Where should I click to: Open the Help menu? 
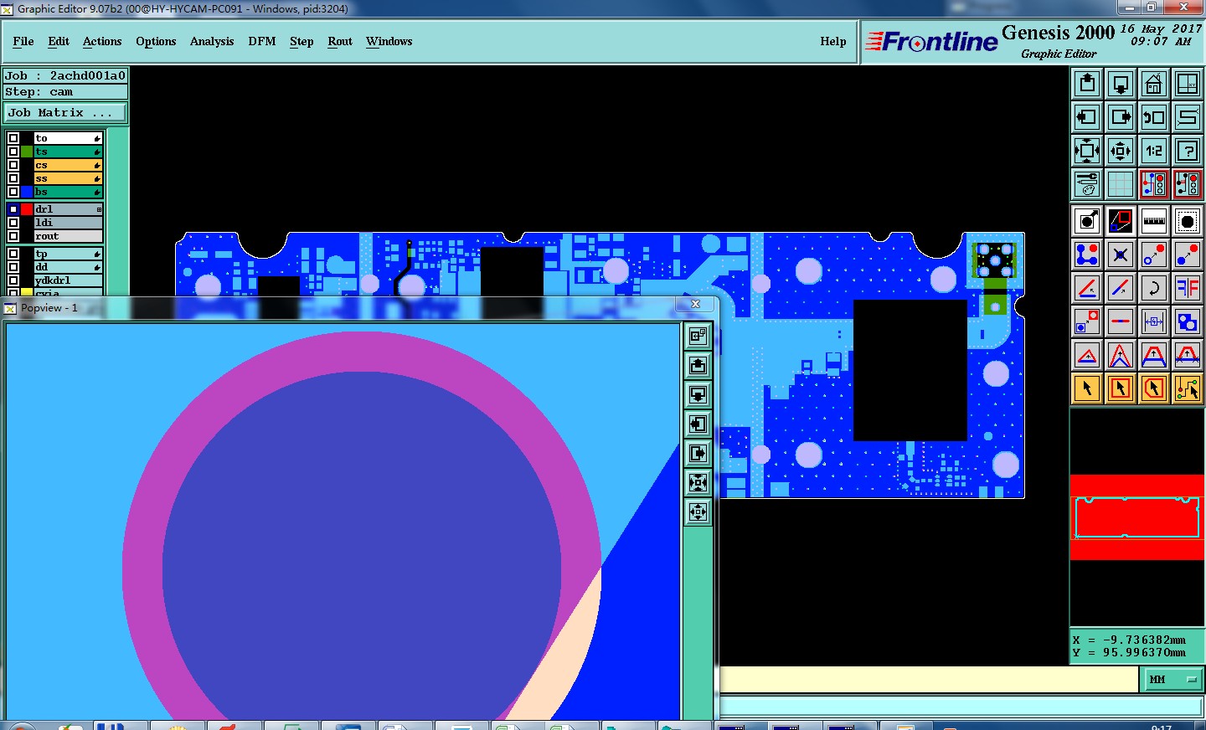(833, 41)
